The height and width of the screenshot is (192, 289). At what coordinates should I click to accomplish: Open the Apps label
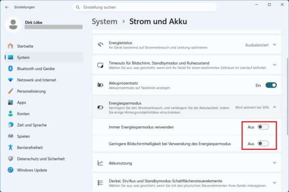point(21,102)
